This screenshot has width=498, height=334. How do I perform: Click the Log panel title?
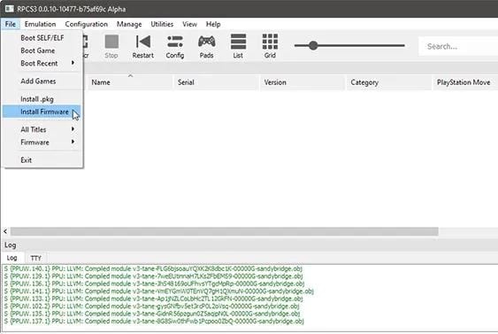coord(10,245)
